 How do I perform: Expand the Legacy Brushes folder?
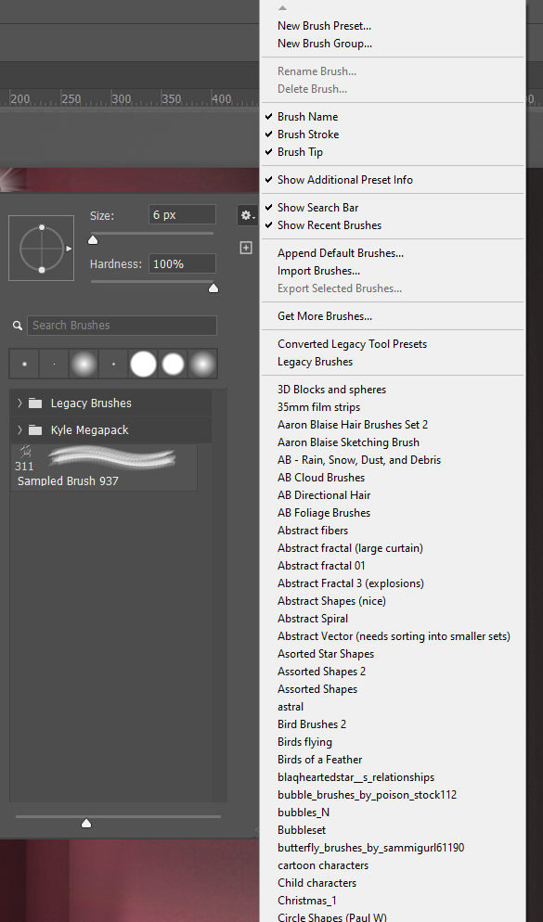[x=18, y=403]
